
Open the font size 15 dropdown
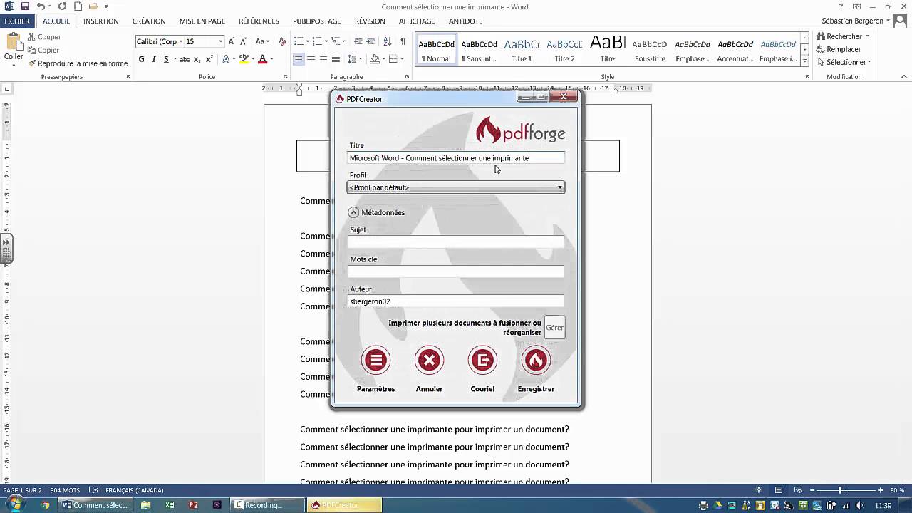click(221, 41)
